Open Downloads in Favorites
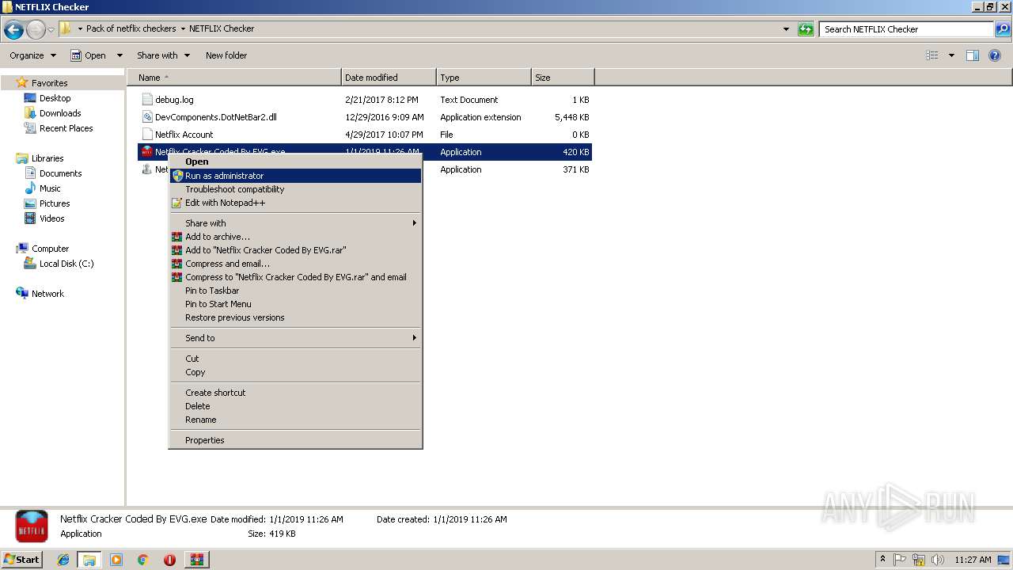Image resolution: width=1013 pixels, height=570 pixels. click(60, 113)
